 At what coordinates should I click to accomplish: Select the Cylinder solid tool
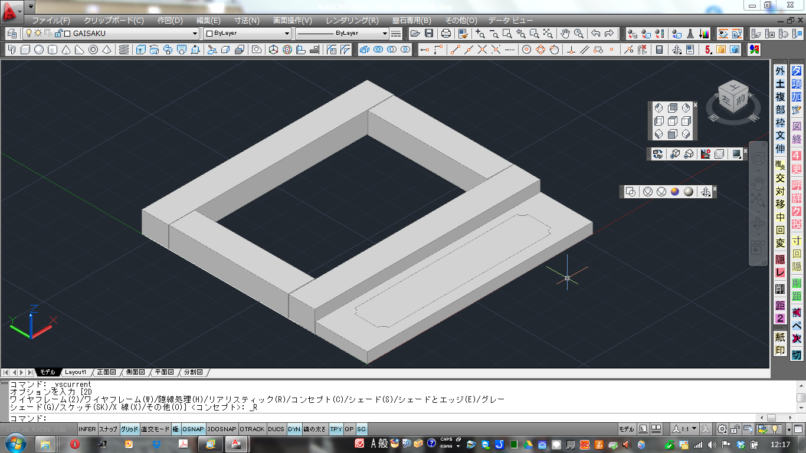[53, 50]
